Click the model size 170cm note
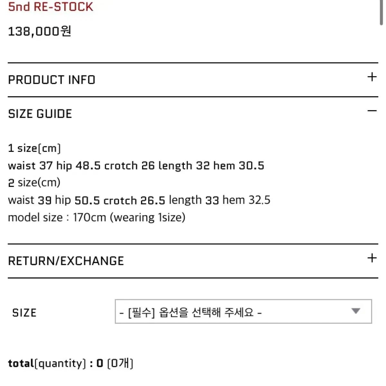Screen dimensions: 386x386 [x=96, y=217]
